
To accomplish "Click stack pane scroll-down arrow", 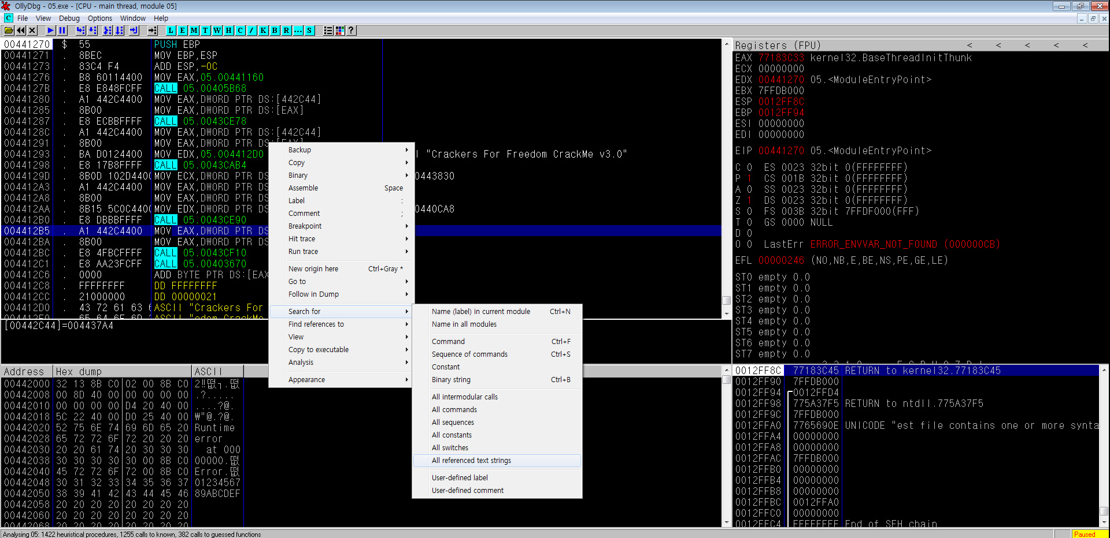I will tap(1104, 522).
